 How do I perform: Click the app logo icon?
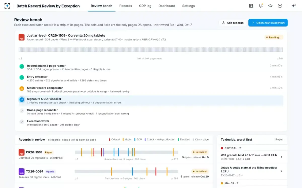tap(7, 6)
